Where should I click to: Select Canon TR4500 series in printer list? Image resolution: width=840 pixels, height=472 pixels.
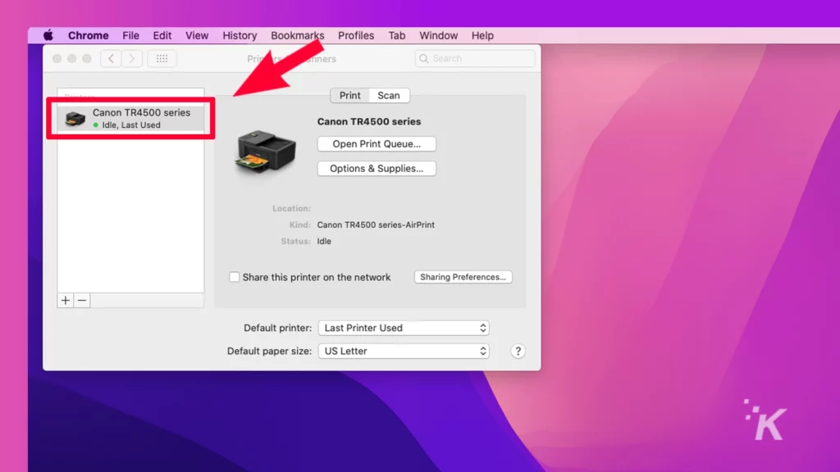(130, 118)
